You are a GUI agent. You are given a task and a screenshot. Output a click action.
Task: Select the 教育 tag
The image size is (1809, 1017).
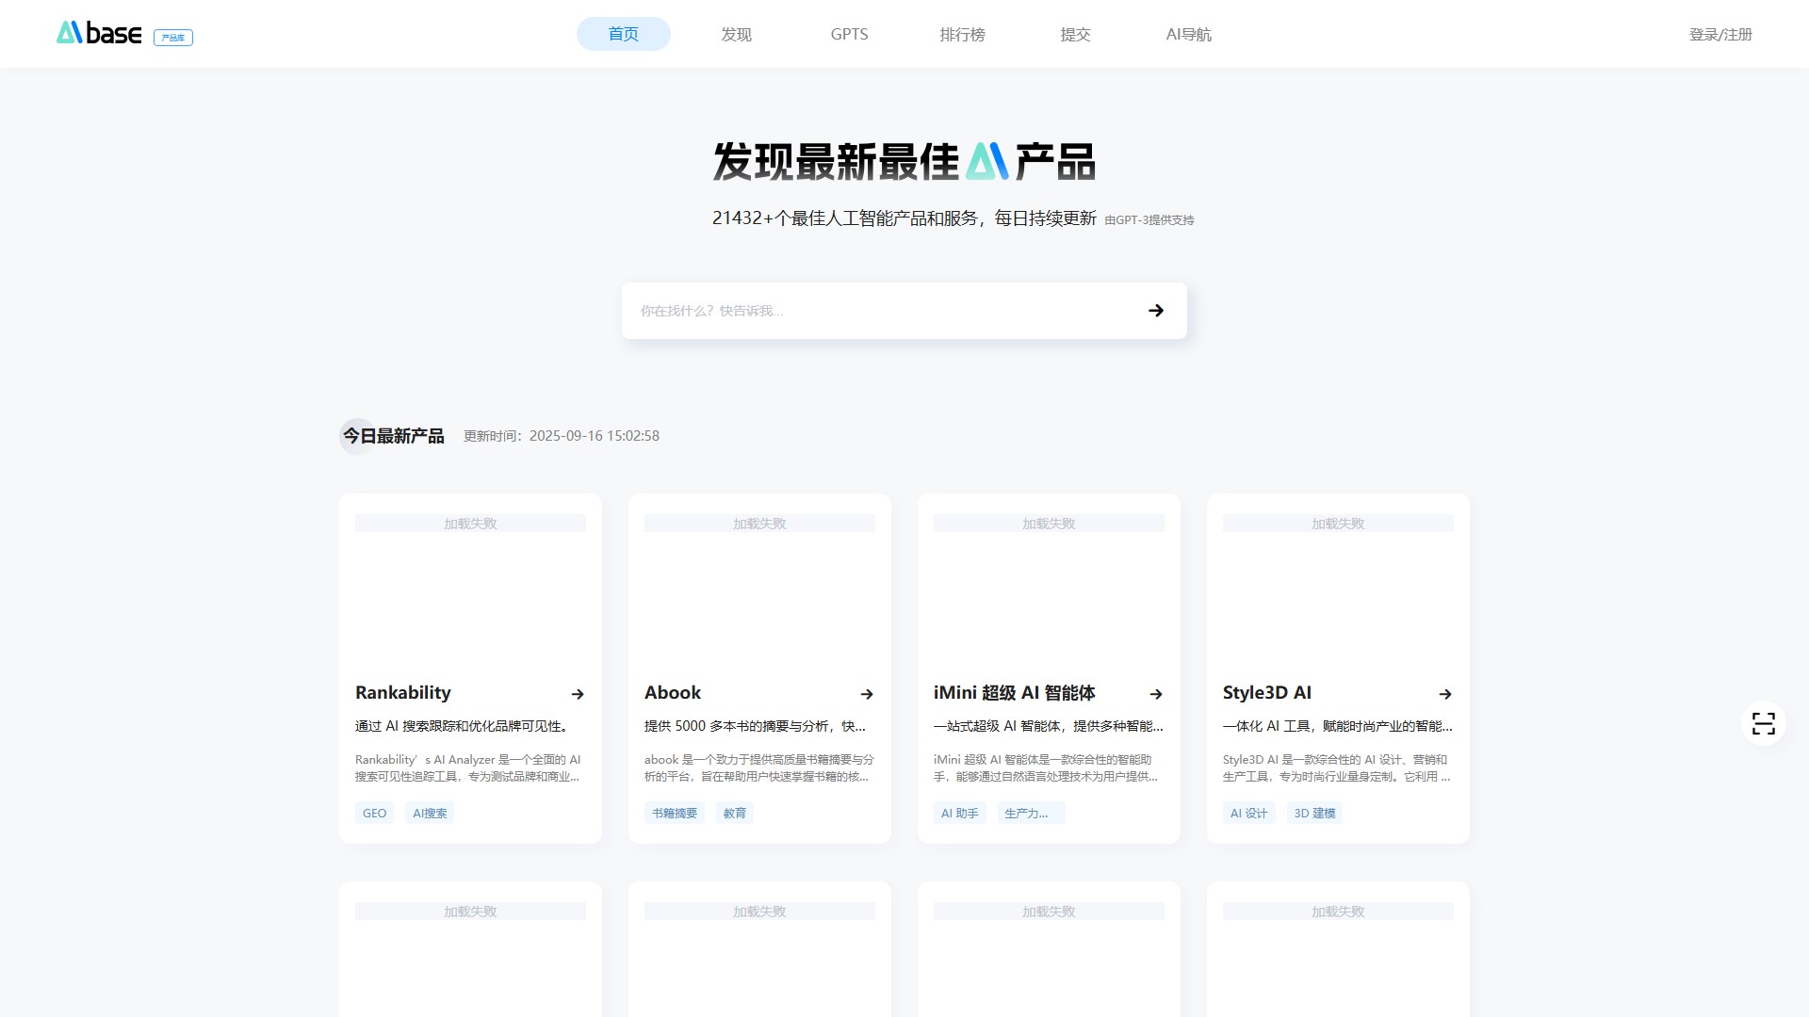coord(735,813)
